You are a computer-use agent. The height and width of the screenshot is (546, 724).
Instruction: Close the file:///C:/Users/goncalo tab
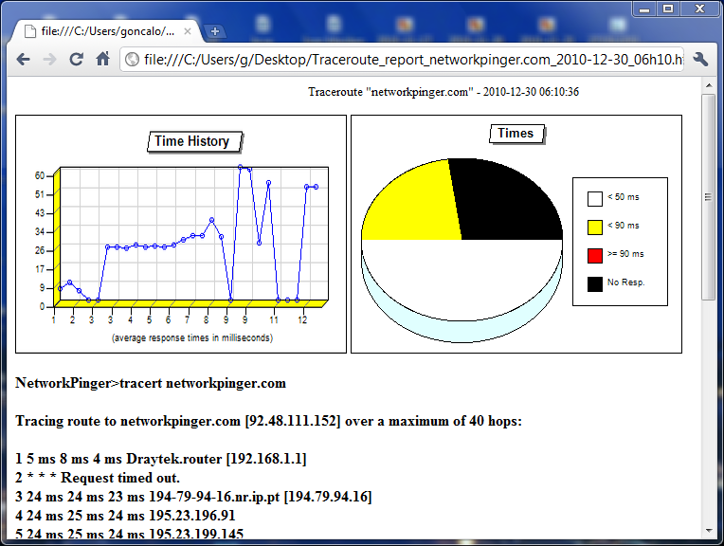point(188,31)
